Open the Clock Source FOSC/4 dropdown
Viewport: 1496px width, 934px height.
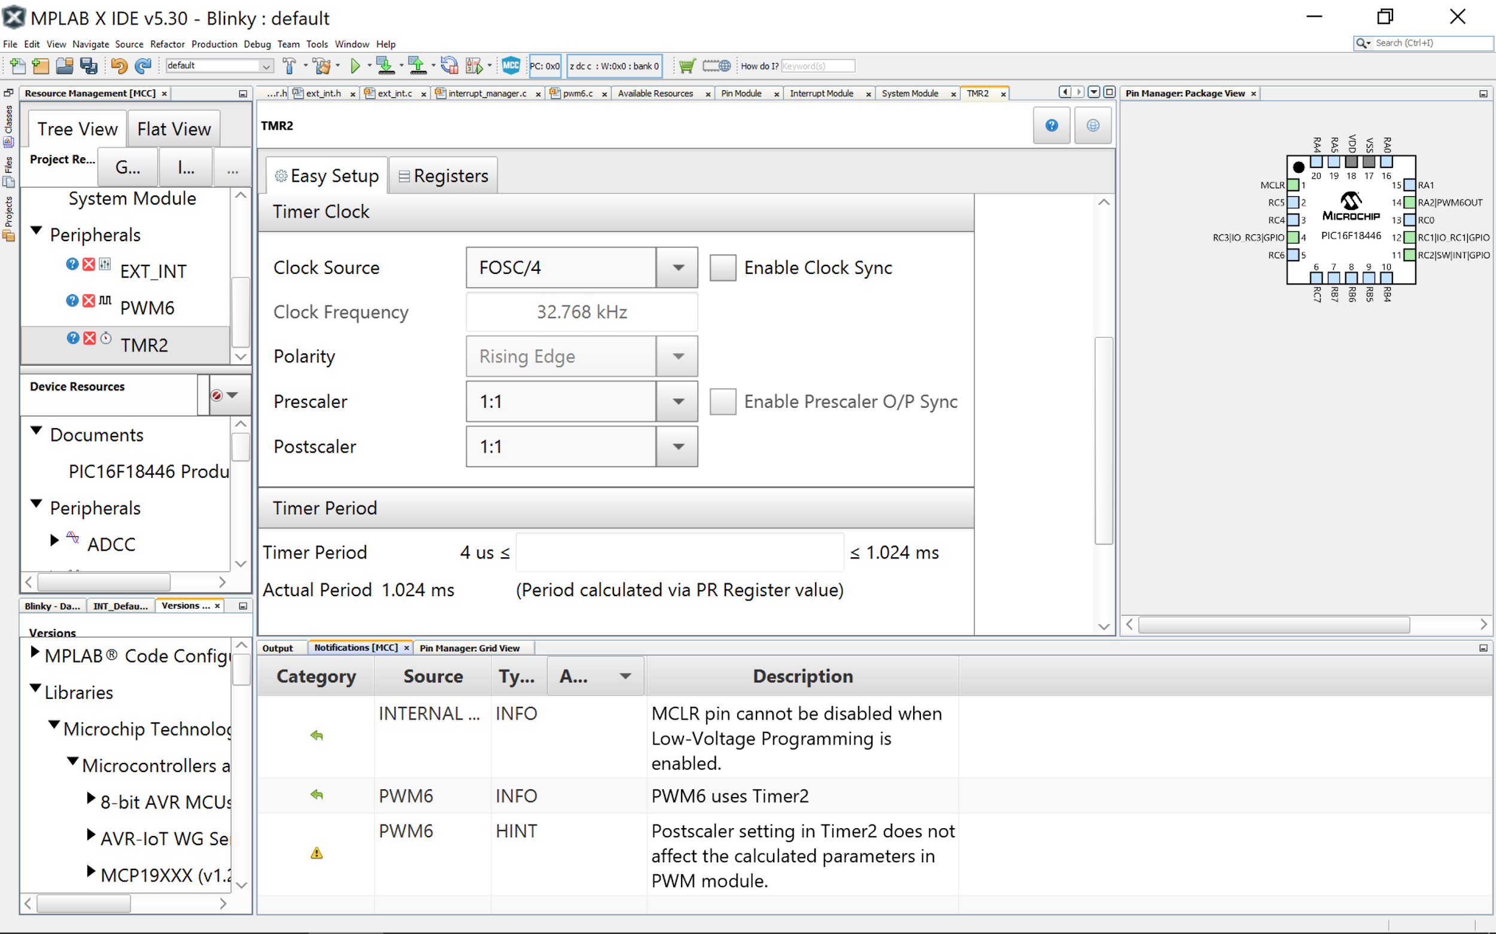pyautogui.click(x=678, y=267)
